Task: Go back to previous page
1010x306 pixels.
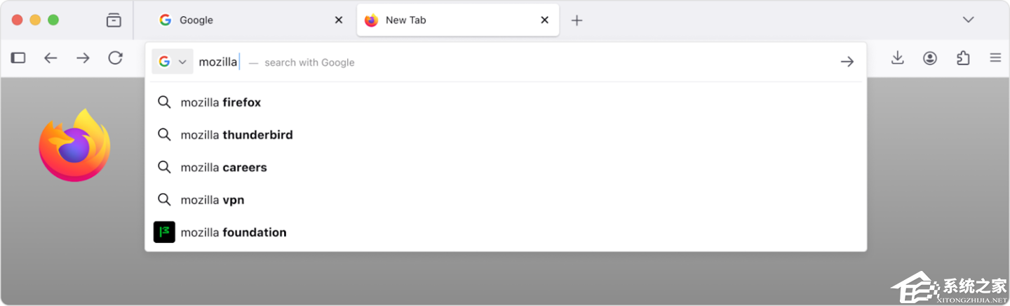Action: point(50,58)
